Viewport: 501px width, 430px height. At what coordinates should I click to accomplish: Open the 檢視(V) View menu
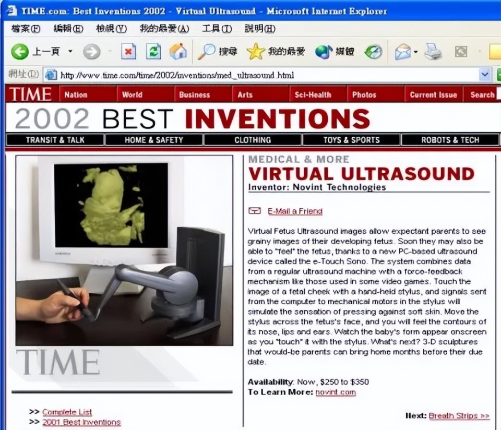pos(112,29)
